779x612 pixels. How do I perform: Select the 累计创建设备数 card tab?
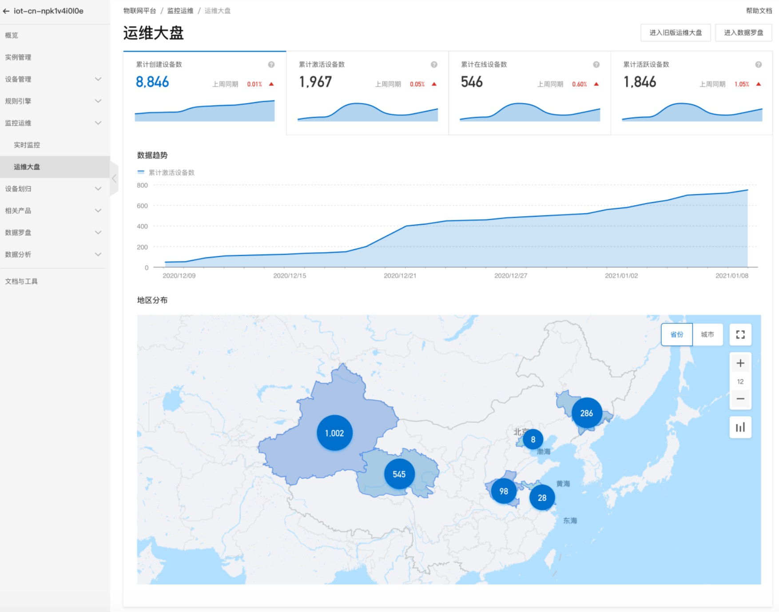click(x=205, y=93)
